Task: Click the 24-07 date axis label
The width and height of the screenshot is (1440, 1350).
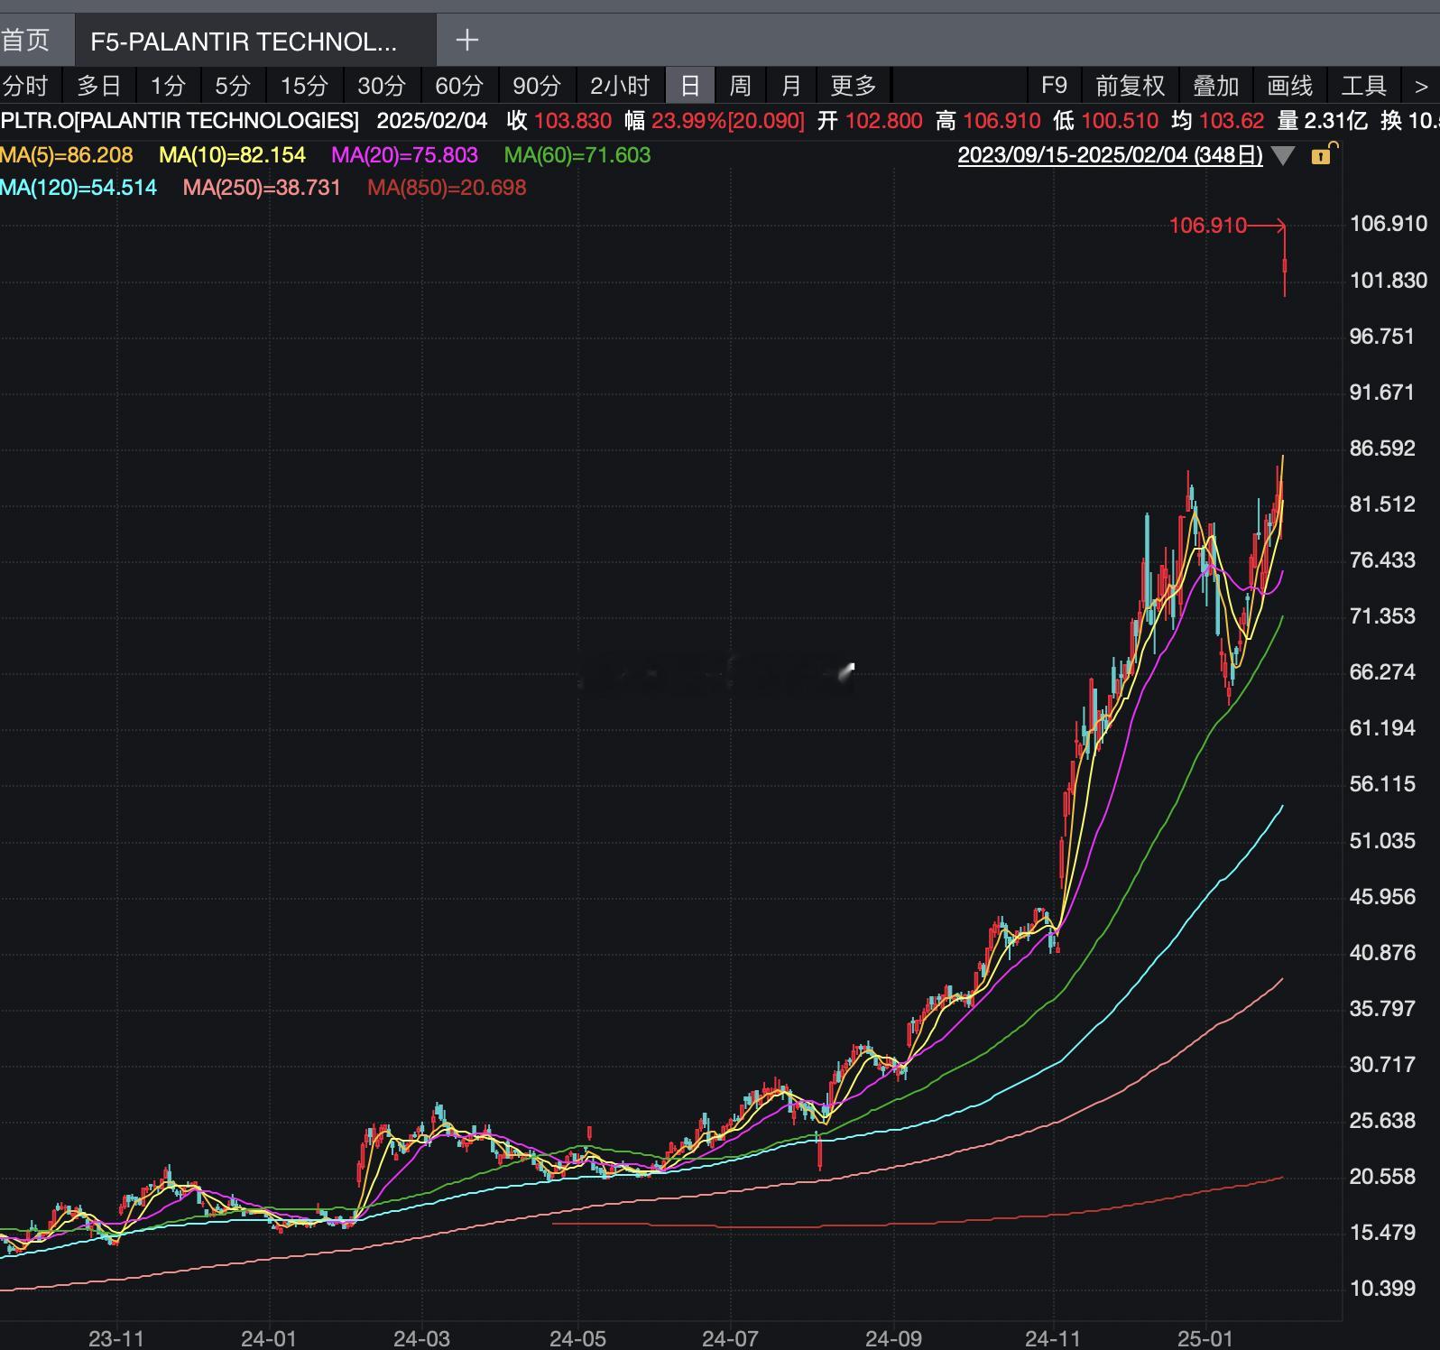Action: 730,1338
